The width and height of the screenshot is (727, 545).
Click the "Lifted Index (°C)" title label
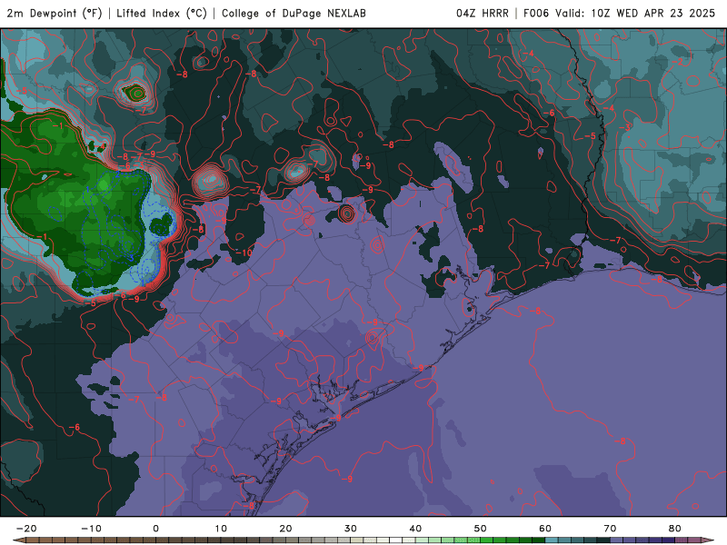click(x=162, y=13)
